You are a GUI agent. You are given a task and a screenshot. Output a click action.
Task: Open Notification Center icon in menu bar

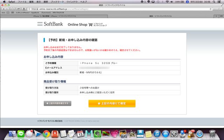[x=219, y=2]
